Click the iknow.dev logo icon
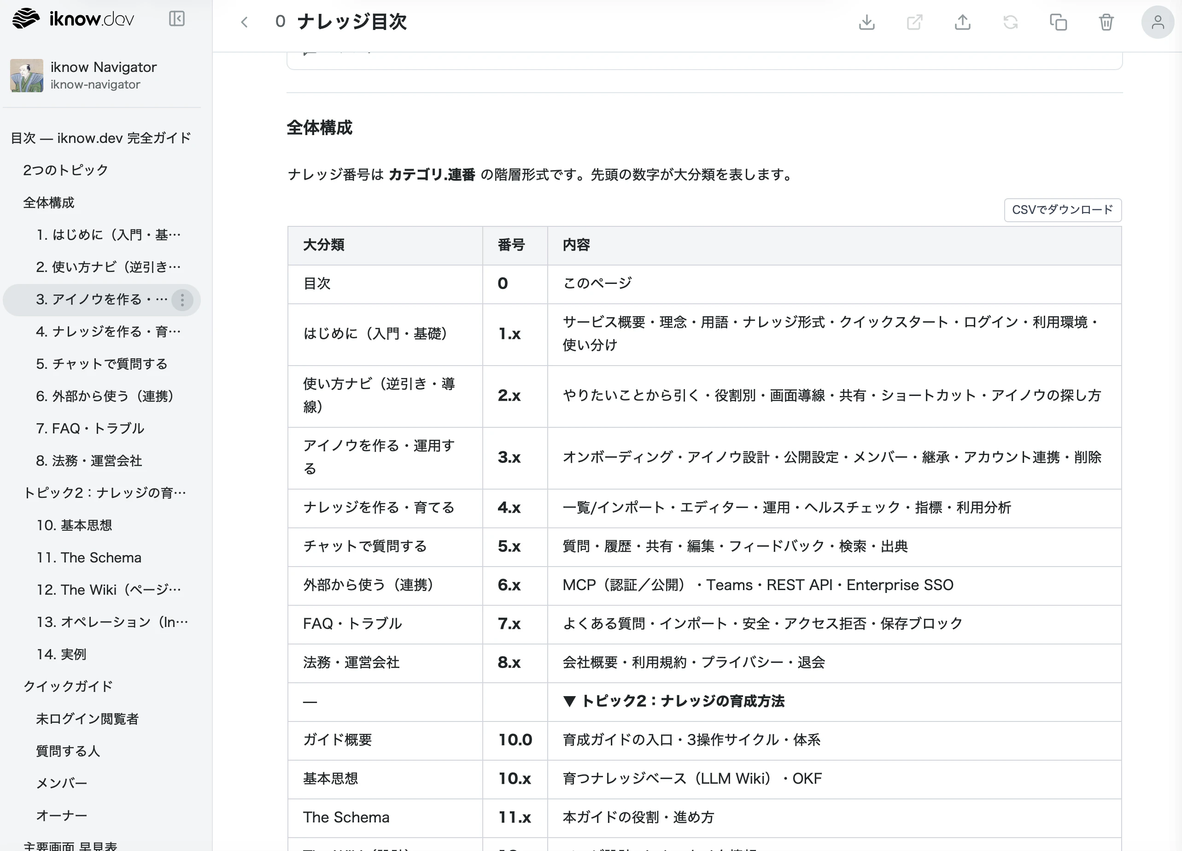Image resolution: width=1182 pixels, height=851 pixels. pos(25,19)
